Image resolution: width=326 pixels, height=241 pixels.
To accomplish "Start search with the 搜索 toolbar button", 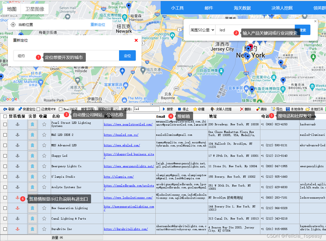I will pyautogui.click(x=168, y=109).
